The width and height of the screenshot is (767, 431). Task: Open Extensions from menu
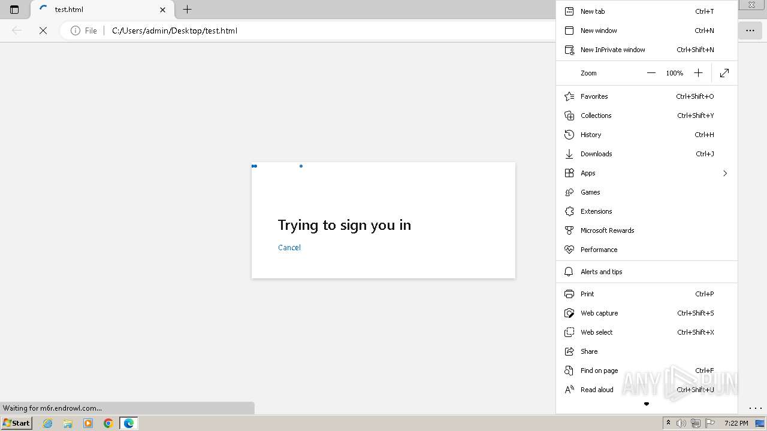647,211
